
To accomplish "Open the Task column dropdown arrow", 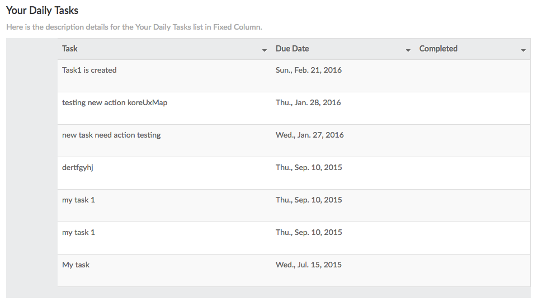I will click(265, 50).
